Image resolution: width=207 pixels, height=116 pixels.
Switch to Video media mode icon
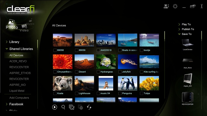(24, 26)
